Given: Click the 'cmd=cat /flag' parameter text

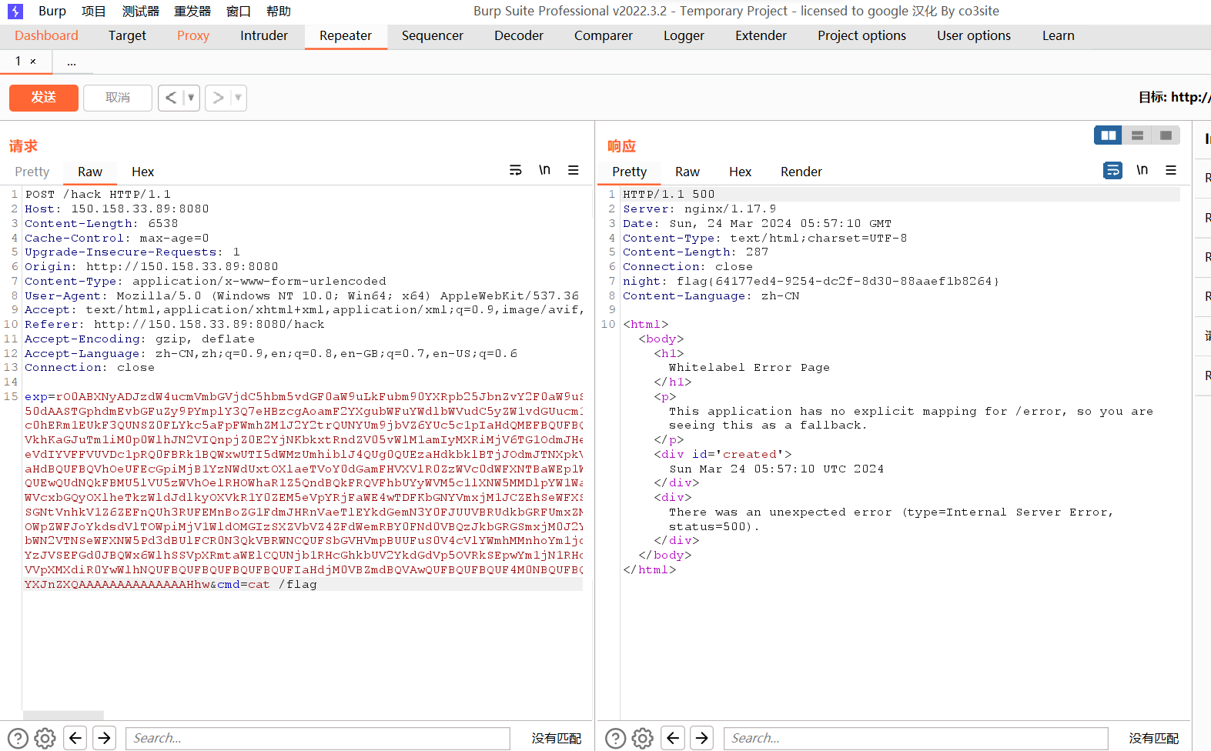Looking at the screenshot, I should coord(267,585).
